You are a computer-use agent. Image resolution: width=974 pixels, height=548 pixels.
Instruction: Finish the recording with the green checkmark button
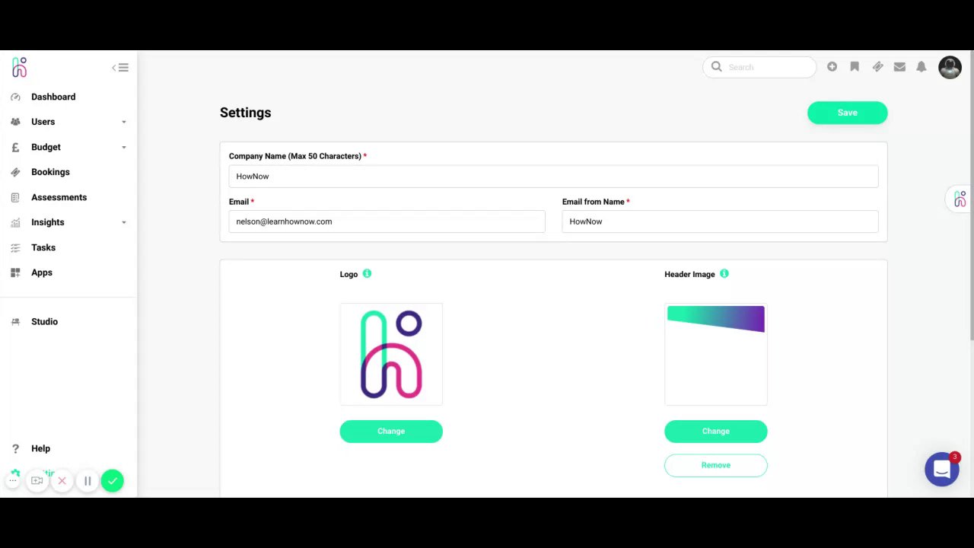tap(113, 480)
